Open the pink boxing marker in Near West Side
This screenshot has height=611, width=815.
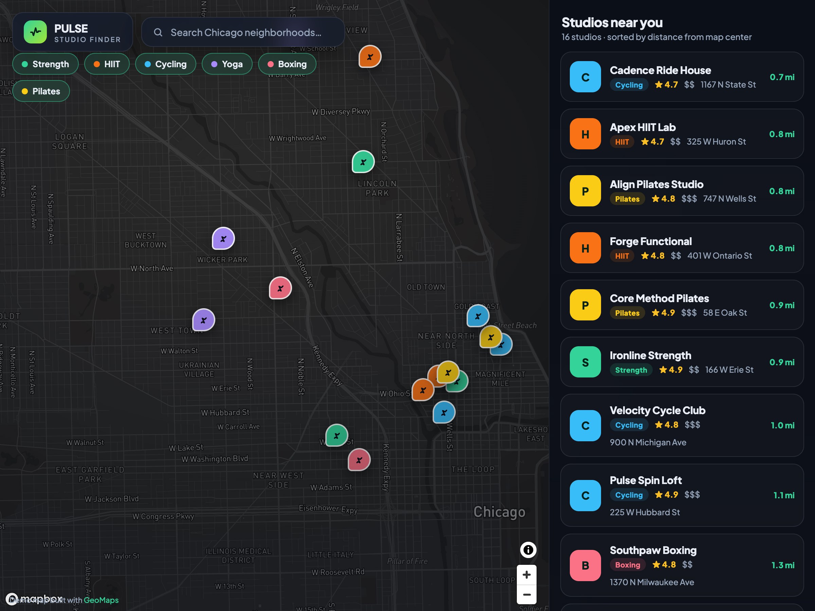359,460
